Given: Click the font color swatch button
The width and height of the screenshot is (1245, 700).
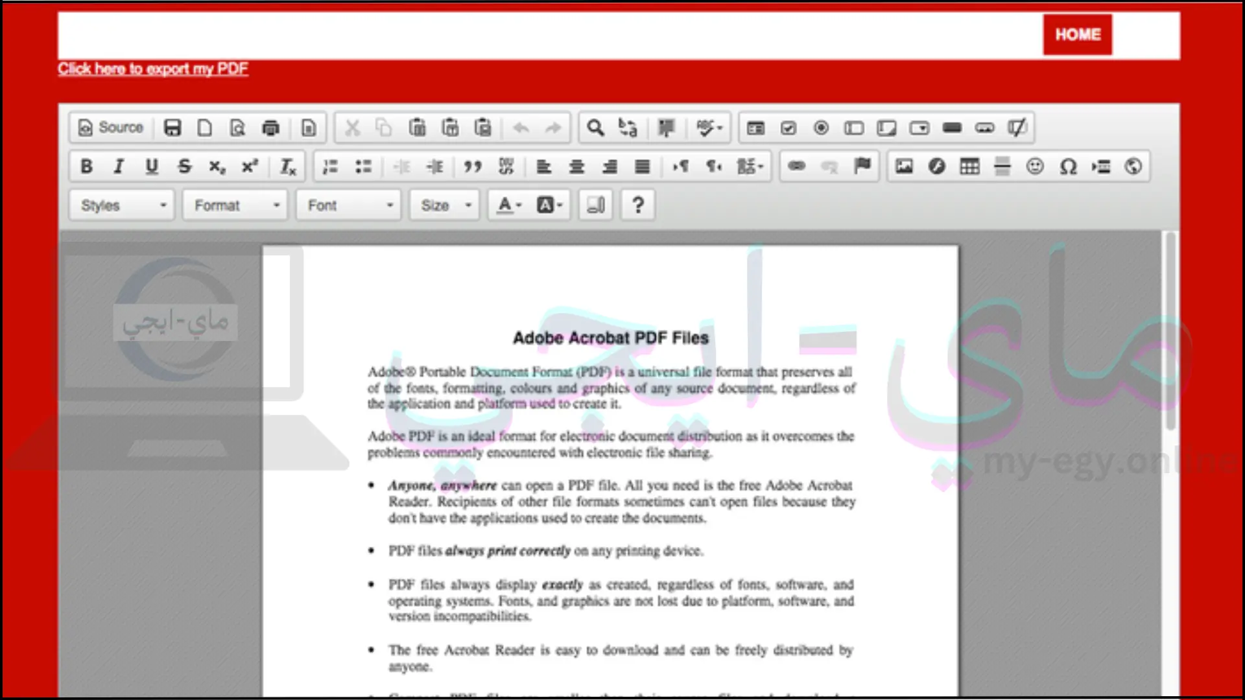Looking at the screenshot, I should (x=504, y=204).
